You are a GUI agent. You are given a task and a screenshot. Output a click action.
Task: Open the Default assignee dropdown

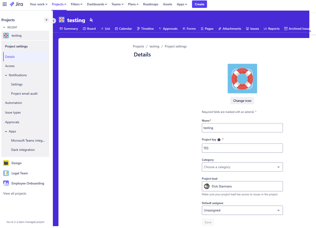point(242,210)
